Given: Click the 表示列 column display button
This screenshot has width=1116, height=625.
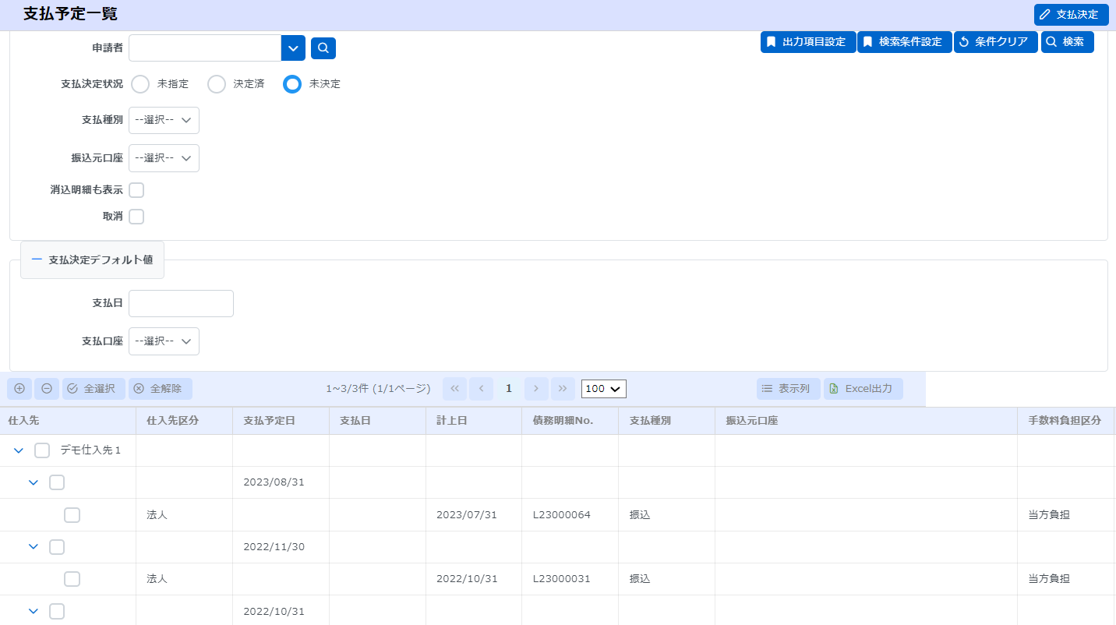Looking at the screenshot, I should click(x=788, y=389).
